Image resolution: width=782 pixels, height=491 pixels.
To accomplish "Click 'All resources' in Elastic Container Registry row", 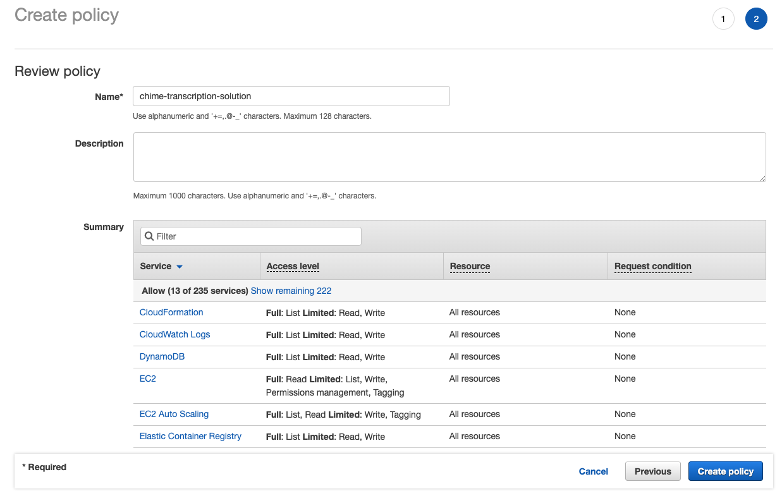I will coord(475,436).
